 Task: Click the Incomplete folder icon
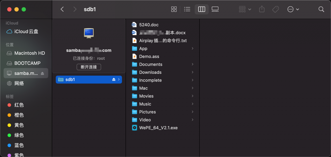coord(134,80)
